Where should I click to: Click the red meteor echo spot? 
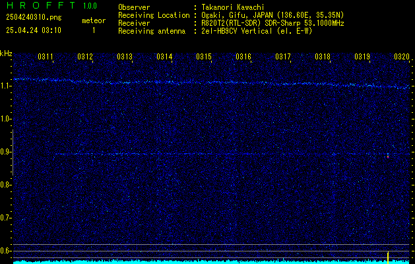(x=388, y=157)
